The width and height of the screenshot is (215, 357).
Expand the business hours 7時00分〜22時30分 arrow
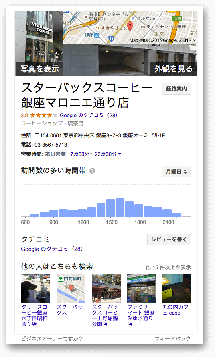(120, 154)
